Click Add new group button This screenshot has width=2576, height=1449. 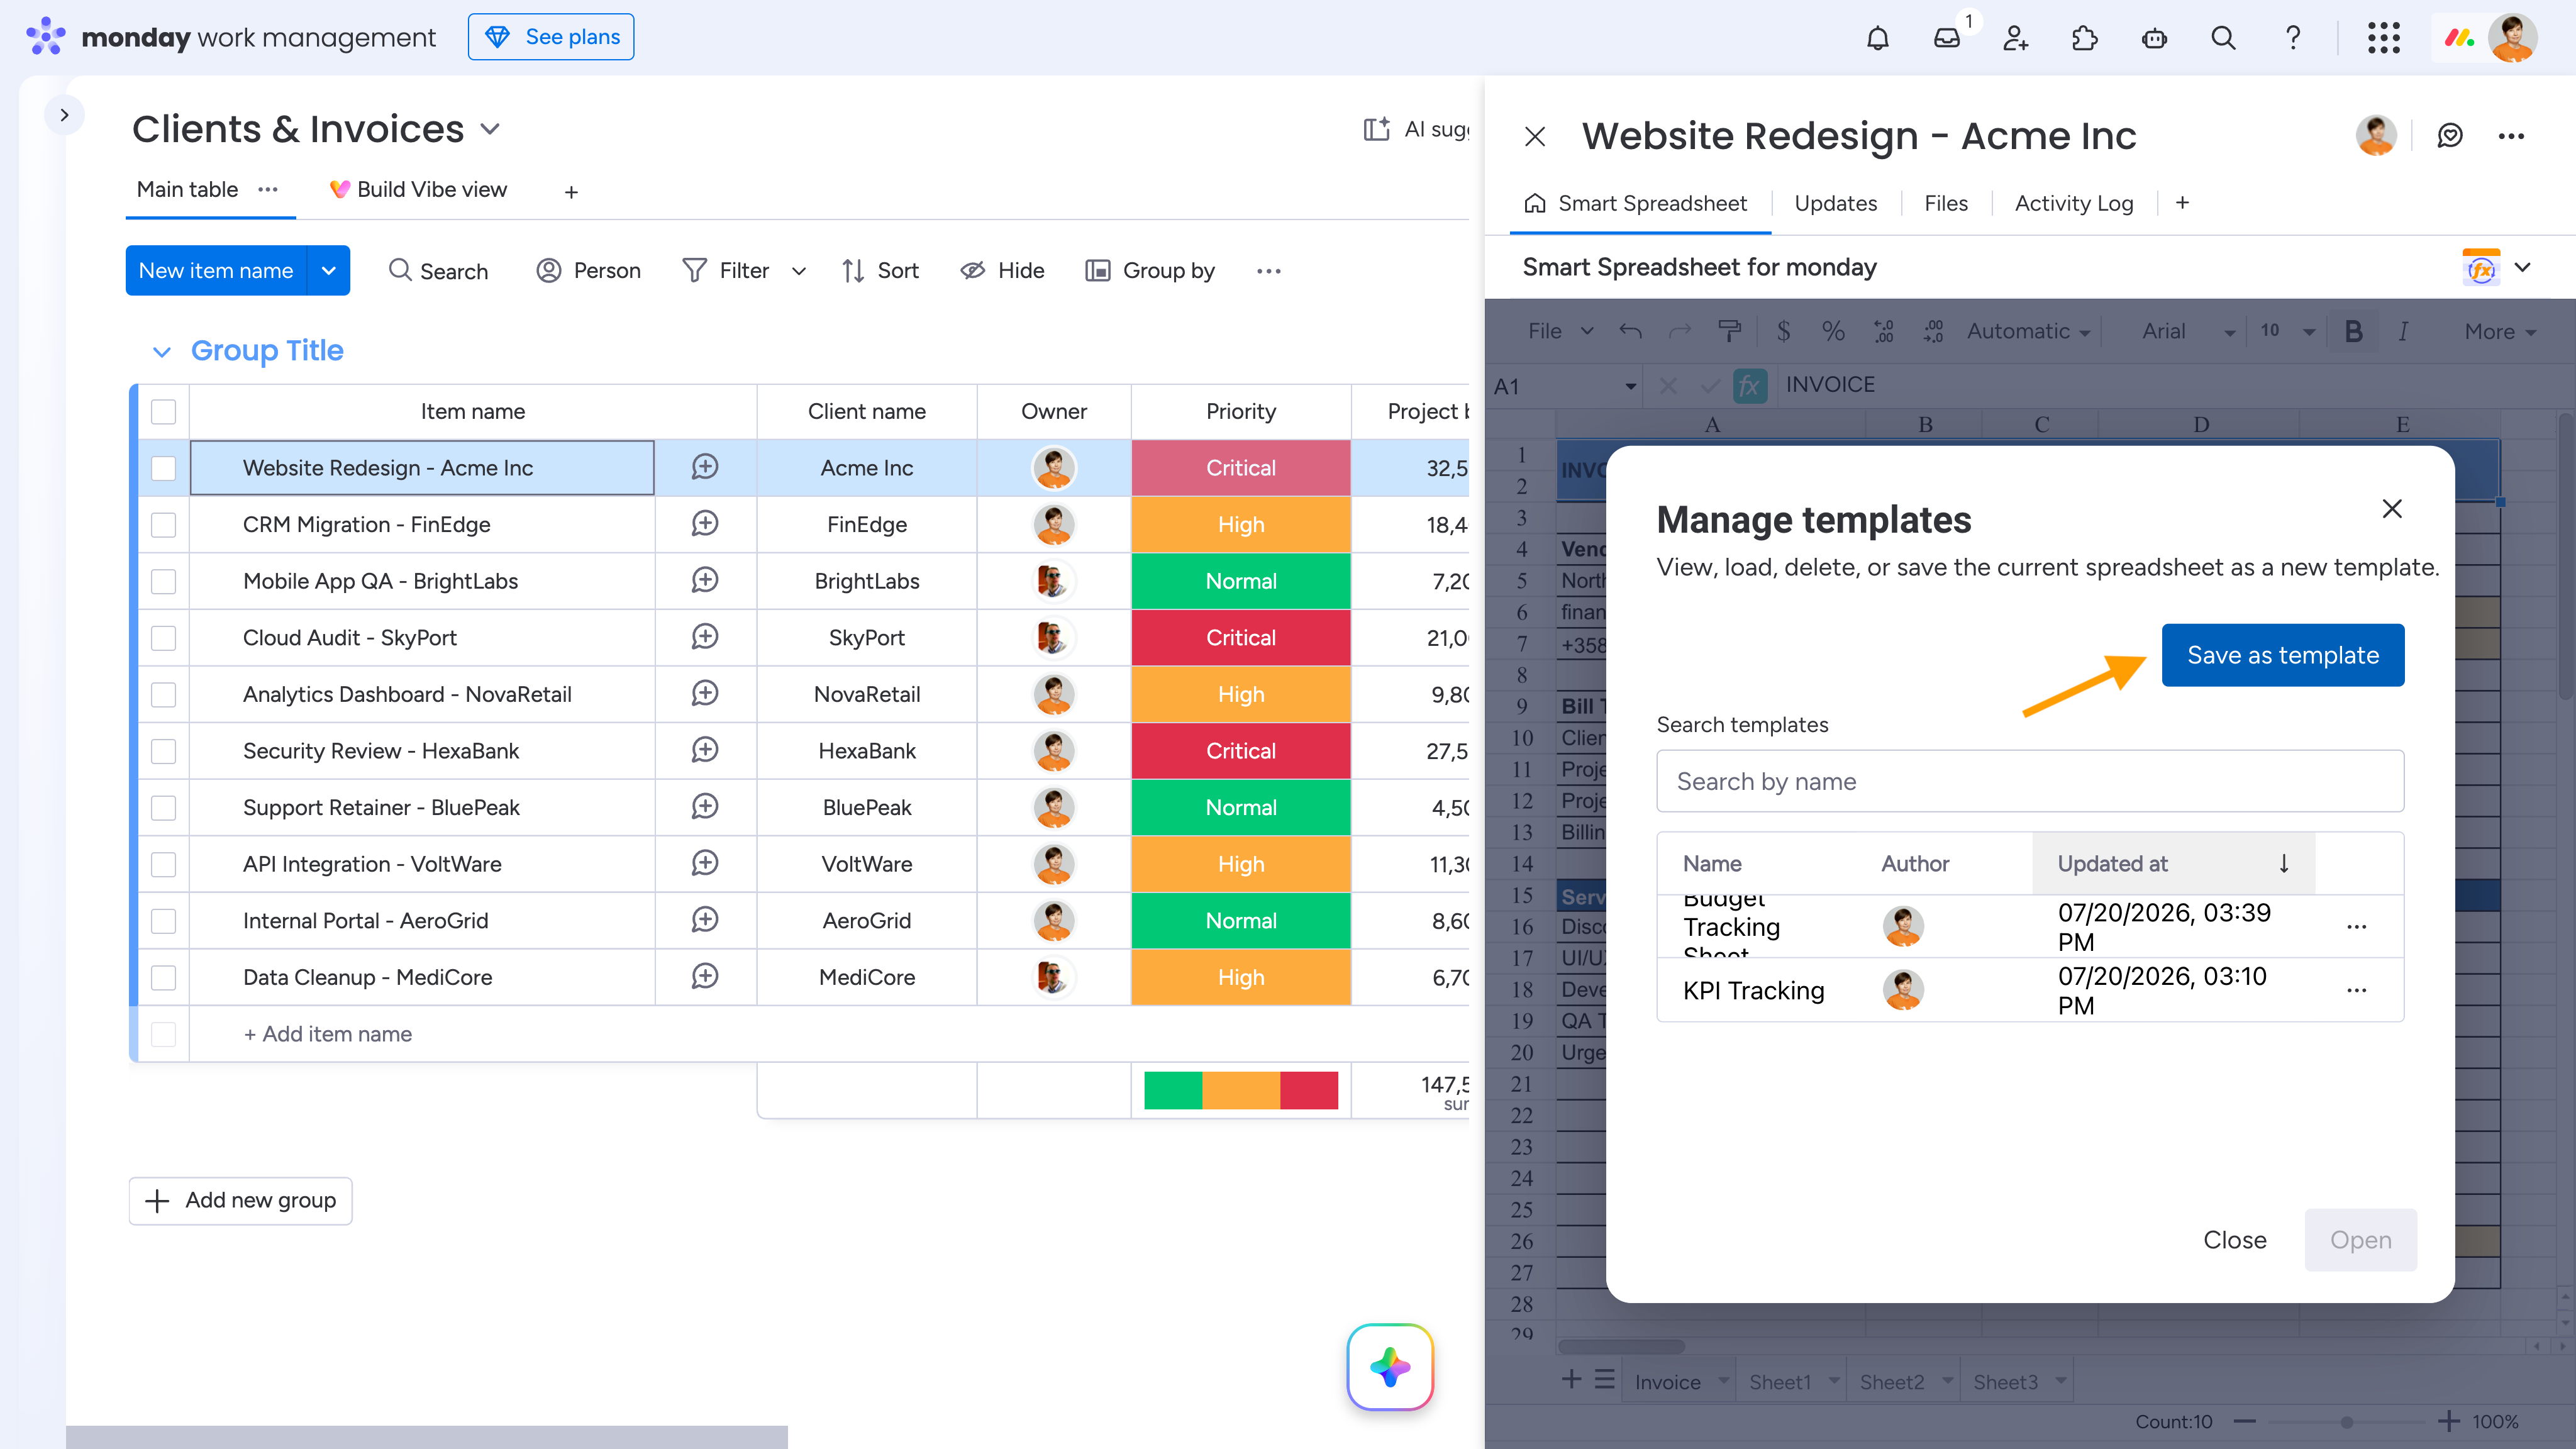[241, 1200]
